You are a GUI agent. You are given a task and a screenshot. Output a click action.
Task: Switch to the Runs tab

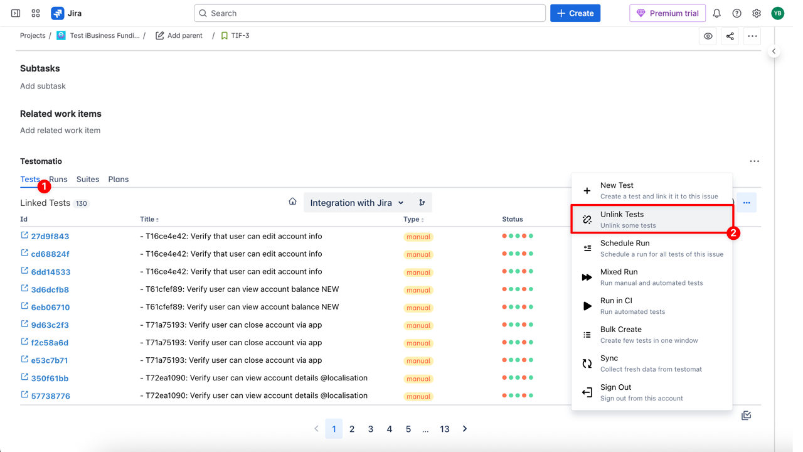tap(59, 180)
